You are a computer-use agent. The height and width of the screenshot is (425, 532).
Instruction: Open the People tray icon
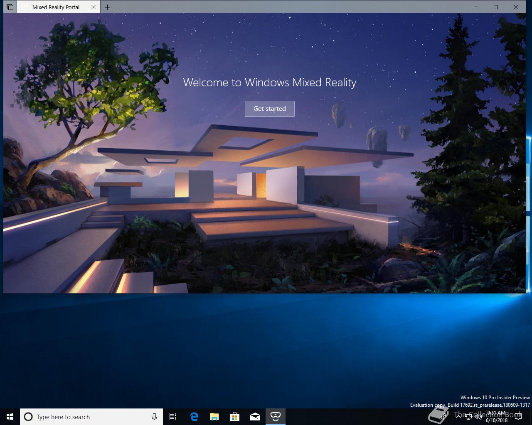point(443,417)
